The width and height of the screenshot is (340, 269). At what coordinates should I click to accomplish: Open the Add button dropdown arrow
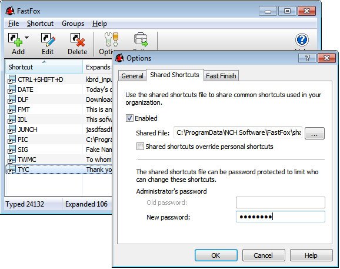pos(26,38)
